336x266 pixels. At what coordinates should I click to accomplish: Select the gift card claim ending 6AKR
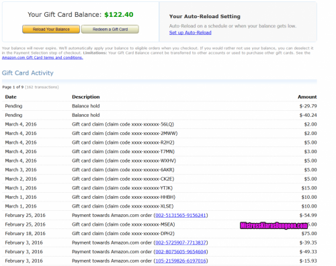[x=123, y=170]
